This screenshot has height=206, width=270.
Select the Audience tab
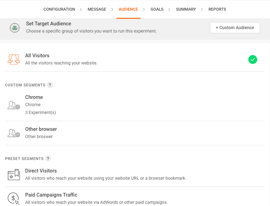128,9
